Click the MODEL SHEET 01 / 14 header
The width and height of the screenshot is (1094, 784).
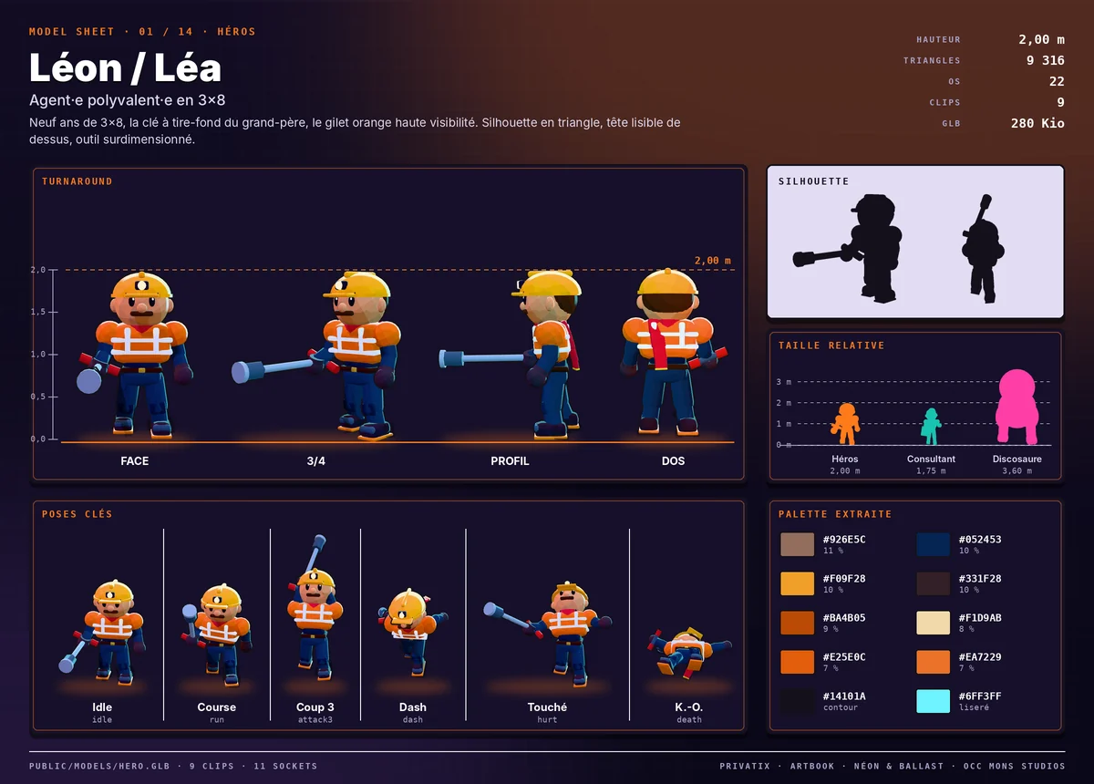tap(142, 32)
